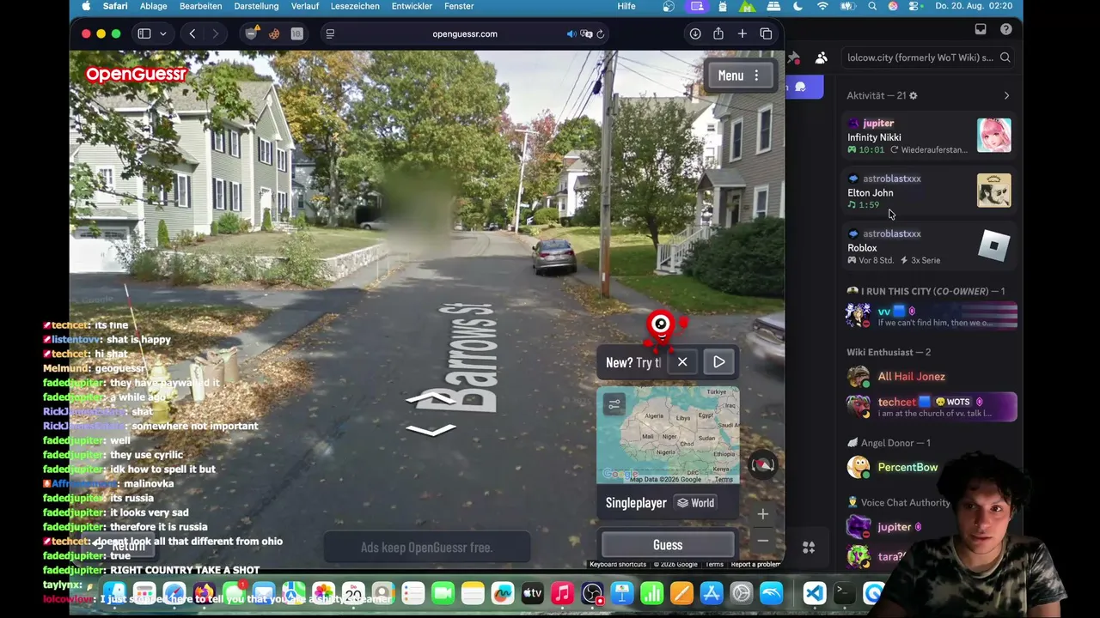
Task: Move forward along Barrows St arrow
Action: coord(431,397)
